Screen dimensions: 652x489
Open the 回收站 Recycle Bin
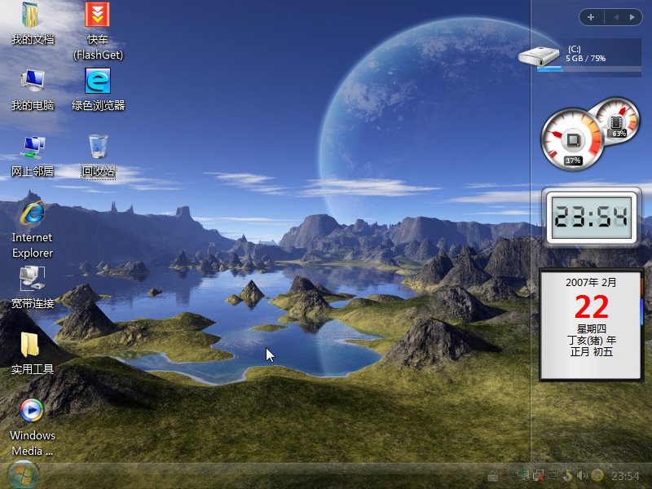(96, 147)
